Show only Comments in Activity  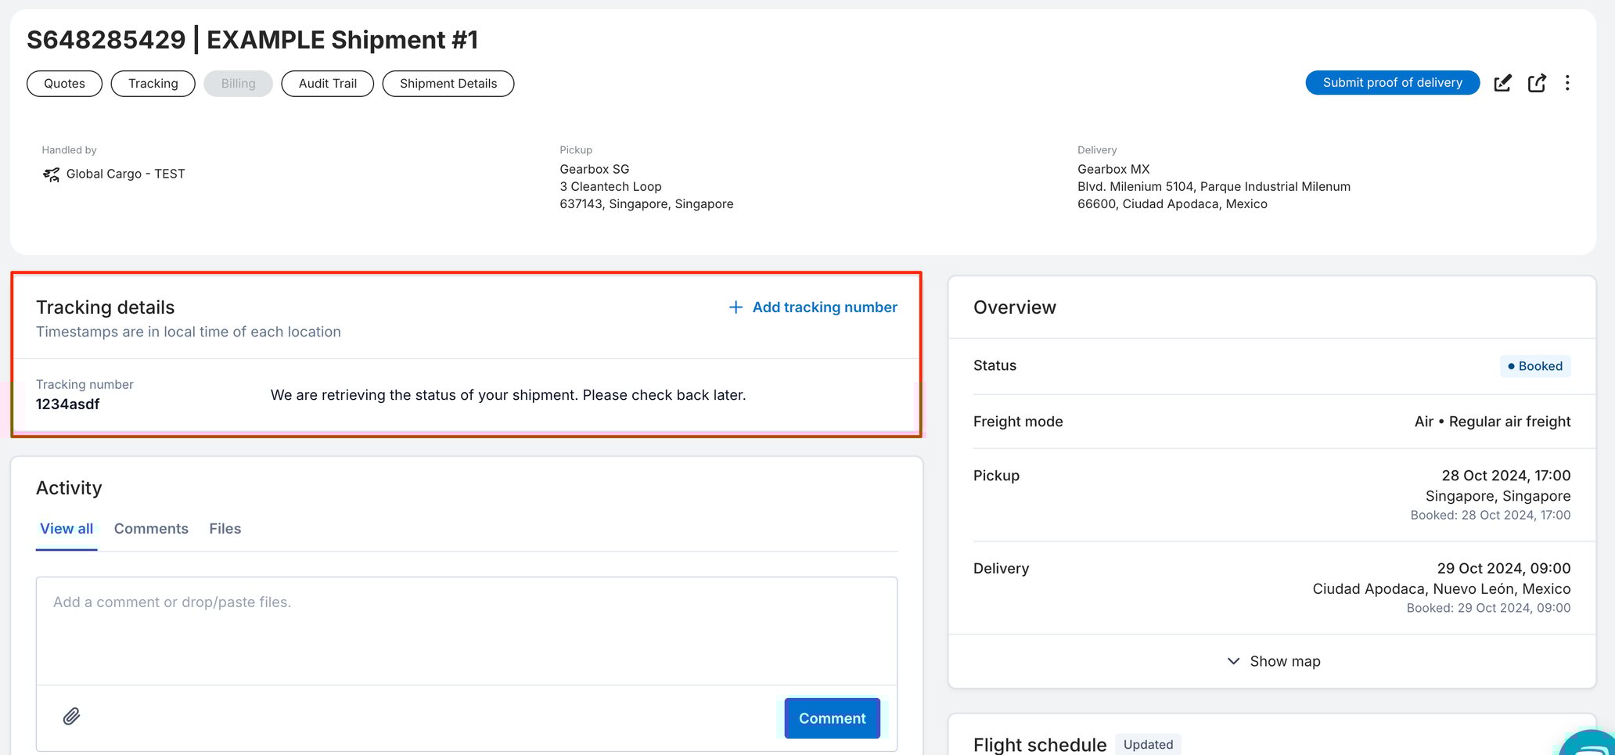[x=151, y=528]
